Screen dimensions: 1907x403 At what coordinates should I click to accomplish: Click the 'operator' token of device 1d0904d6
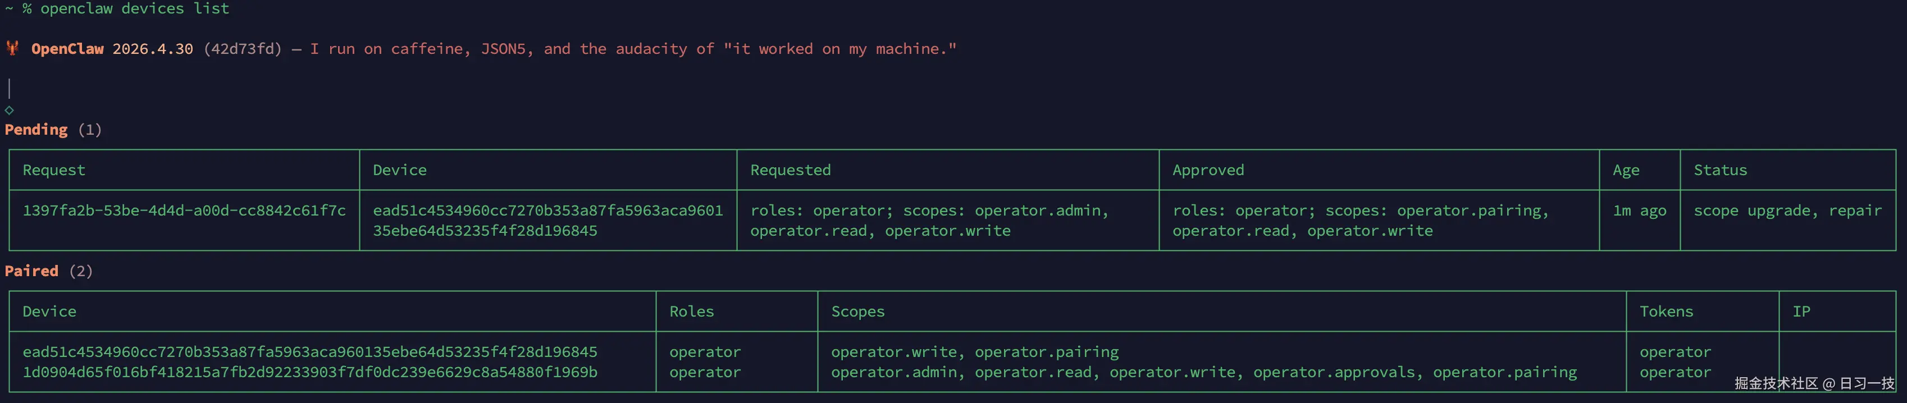pos(1675,372)
